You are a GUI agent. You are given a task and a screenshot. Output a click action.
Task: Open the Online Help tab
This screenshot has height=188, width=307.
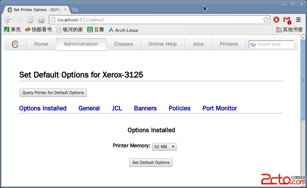(162, 44)
